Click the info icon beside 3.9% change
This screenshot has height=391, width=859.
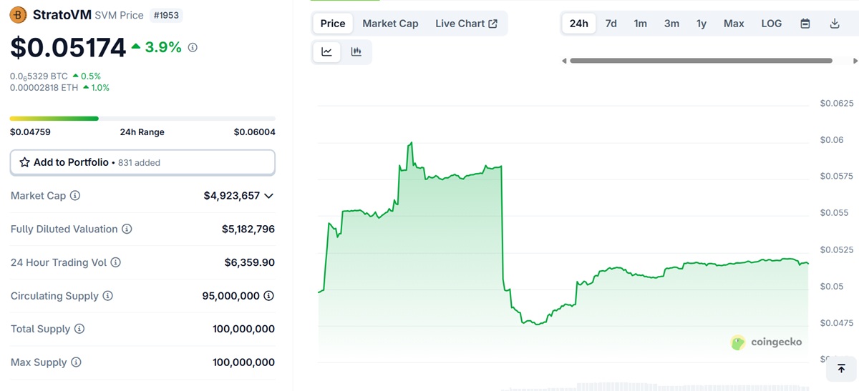click(193, 47)
